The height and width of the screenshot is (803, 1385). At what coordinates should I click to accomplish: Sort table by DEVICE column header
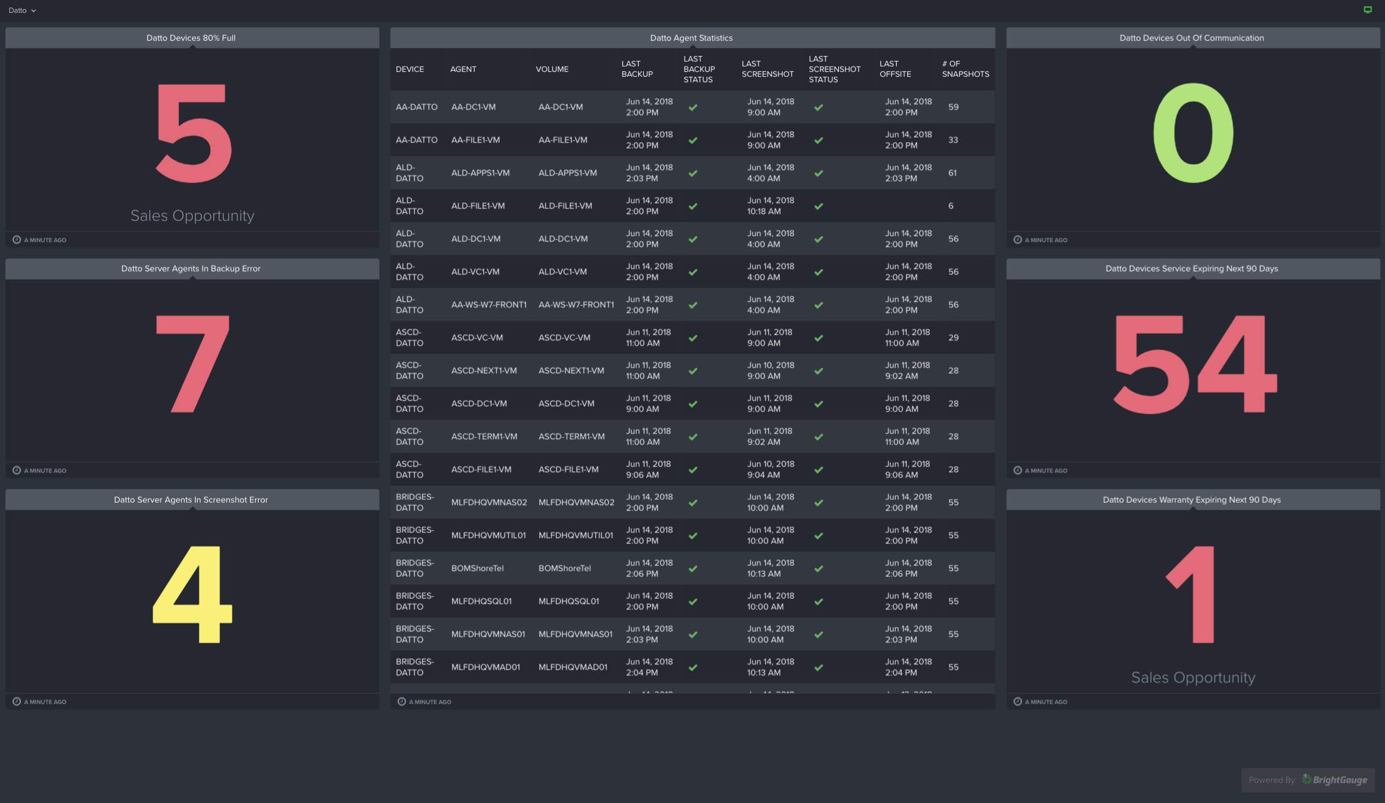coord(410,69)
